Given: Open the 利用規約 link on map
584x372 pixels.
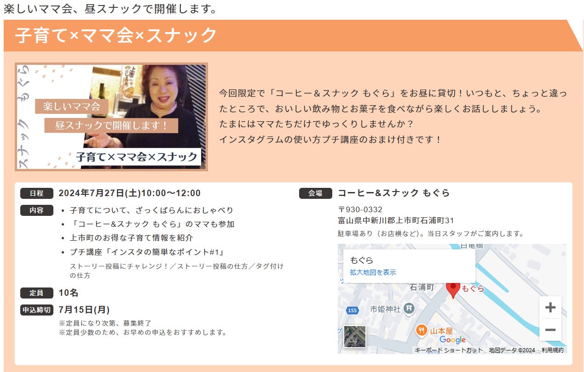Looking at the screenshot, I should (552, 350).
